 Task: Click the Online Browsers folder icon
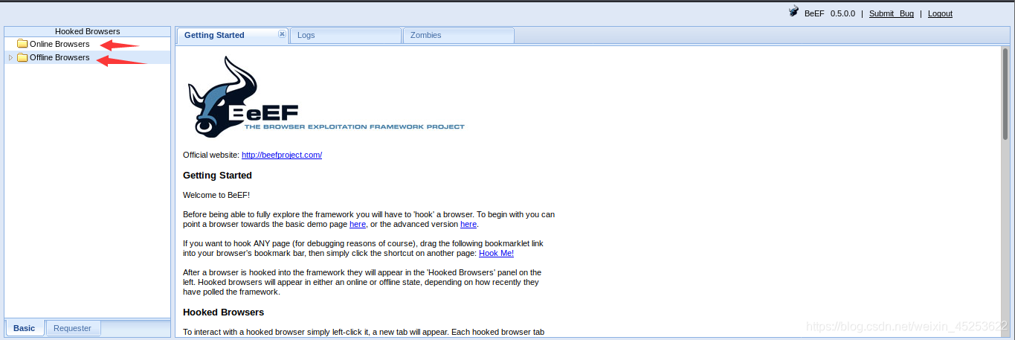[22, 44]
